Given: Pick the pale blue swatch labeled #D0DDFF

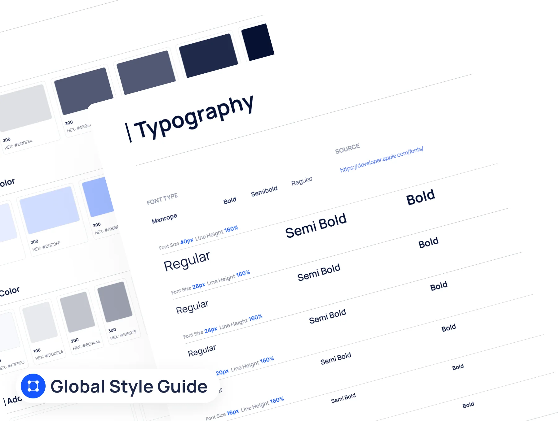Looking at the screenshot, I should [x=50, y=210].
